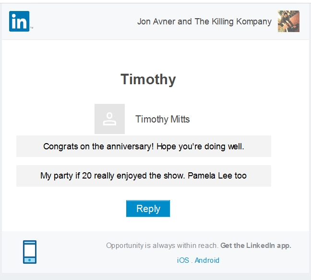Click the Jon Avner and The Killing Kompany name

204,22
